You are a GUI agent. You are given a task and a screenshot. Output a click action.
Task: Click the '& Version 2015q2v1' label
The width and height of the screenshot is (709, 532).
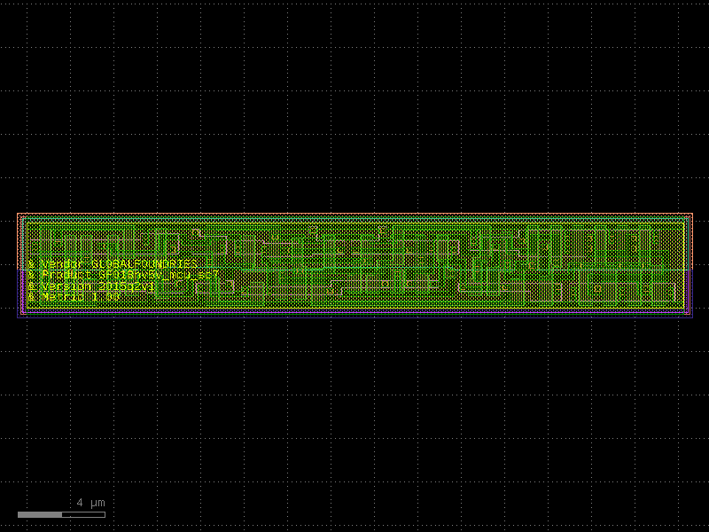tap(91, 286)
